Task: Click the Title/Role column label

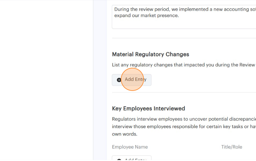Action: (231, 147)
